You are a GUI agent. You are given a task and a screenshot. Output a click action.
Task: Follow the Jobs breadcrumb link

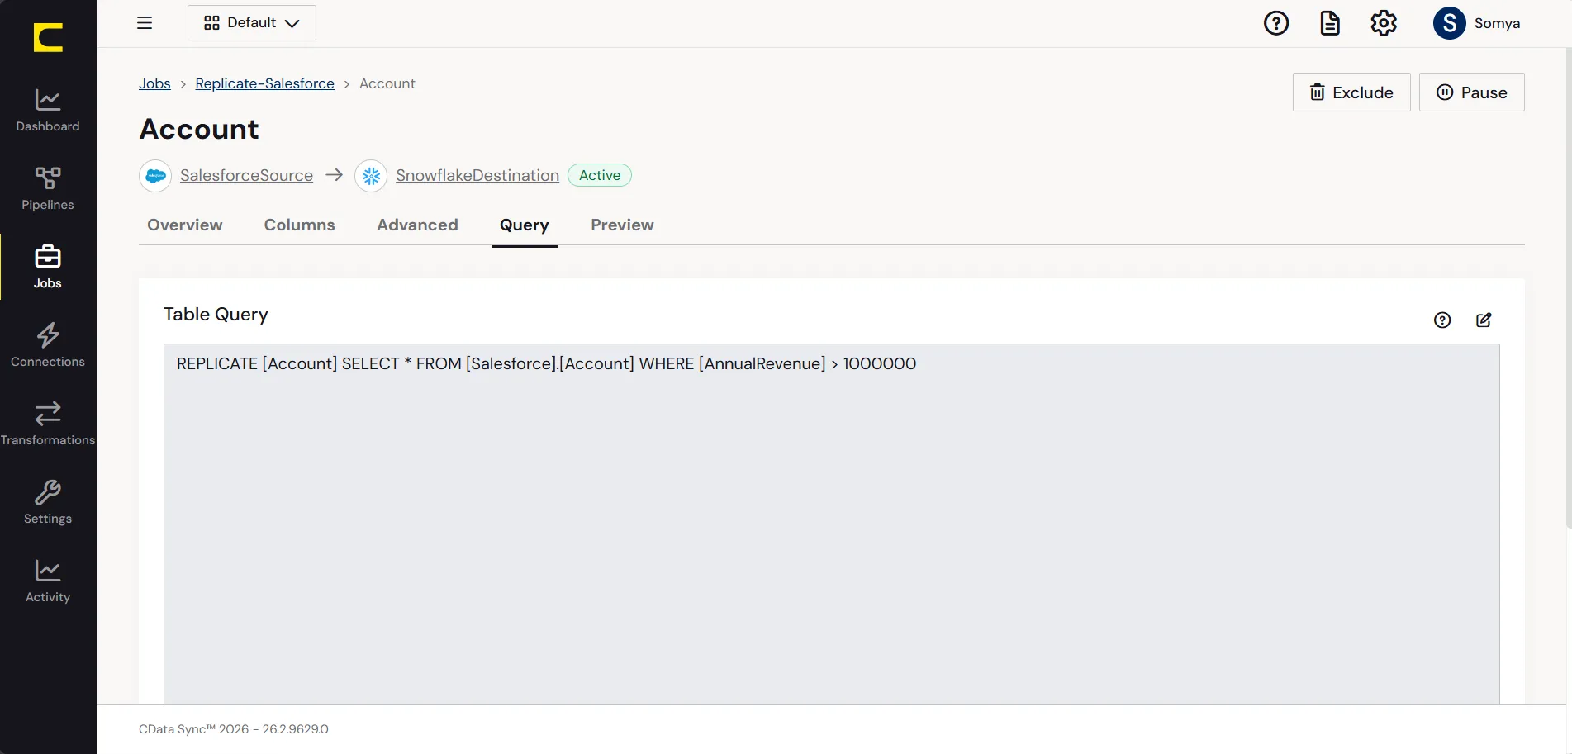click(x=154, y=83)
